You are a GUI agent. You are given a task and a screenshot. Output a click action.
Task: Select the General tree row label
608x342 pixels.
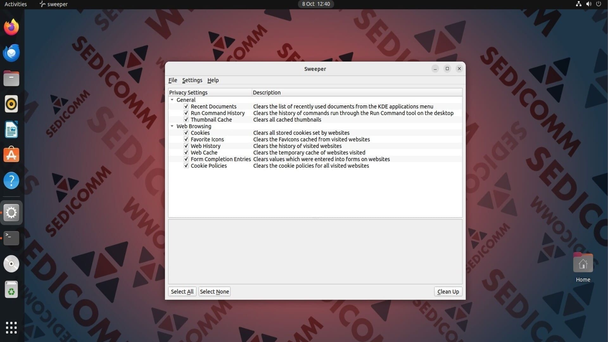click(186, 100)
